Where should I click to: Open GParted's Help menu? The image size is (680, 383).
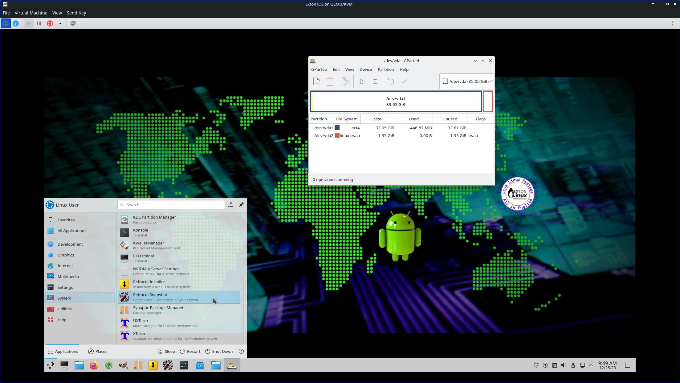point(404,69)
